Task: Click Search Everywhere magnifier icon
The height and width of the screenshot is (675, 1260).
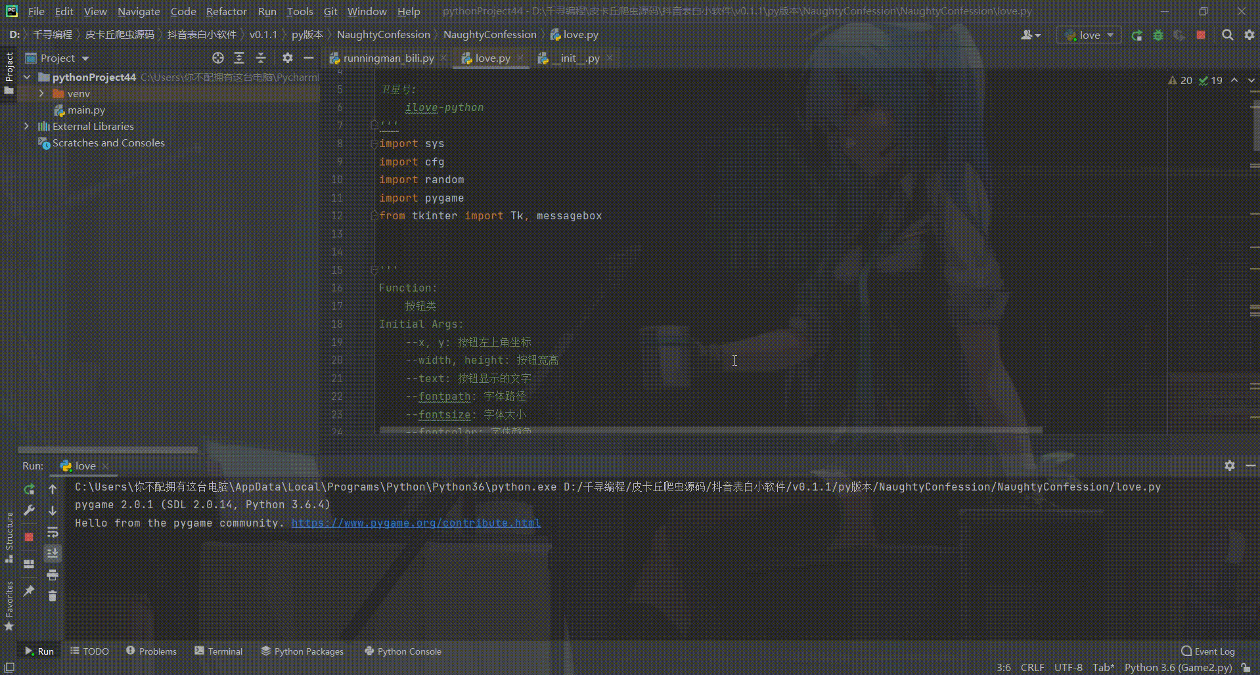Action: [1227, 35]
